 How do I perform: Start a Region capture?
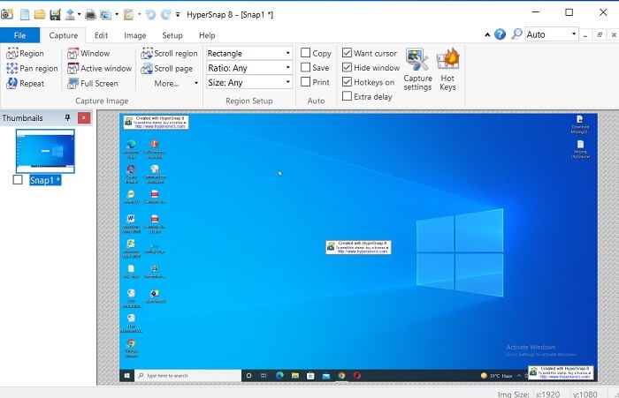pyautogui.click(x=26, y=53)
